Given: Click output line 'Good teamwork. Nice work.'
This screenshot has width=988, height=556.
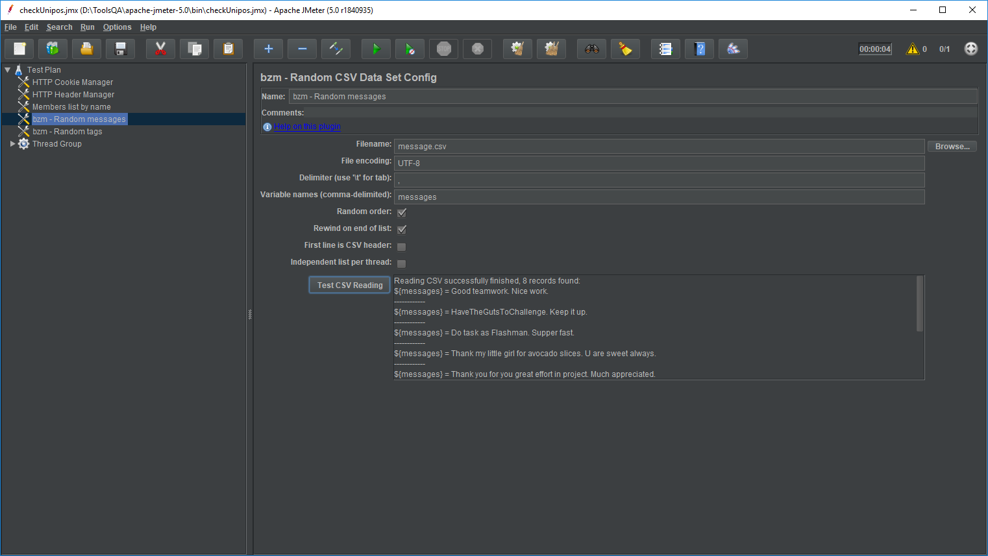Looking at the screenshot, I should (471, 291).
